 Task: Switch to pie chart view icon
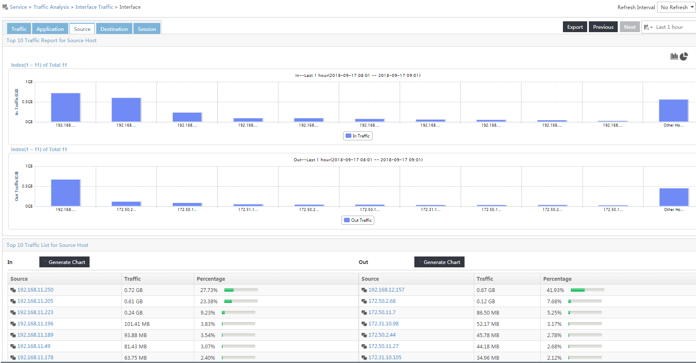(684, 56)
